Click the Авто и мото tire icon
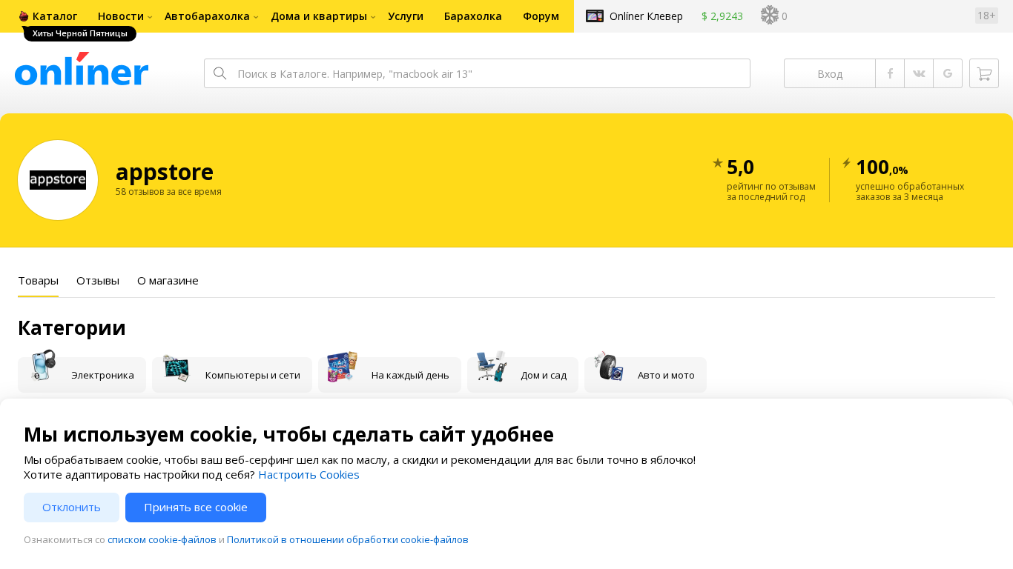The width and height of the screenshot is (1013, 569). point(608,366)
